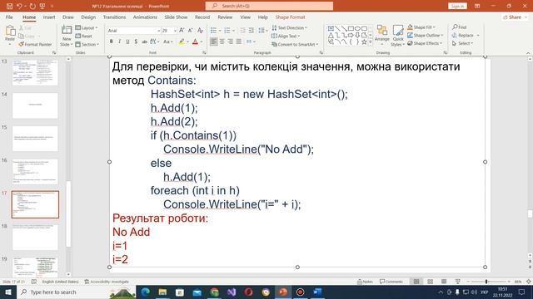Open Select dropdown in Editing
This screenshot has width=533, height=299.
pos(463,43)
